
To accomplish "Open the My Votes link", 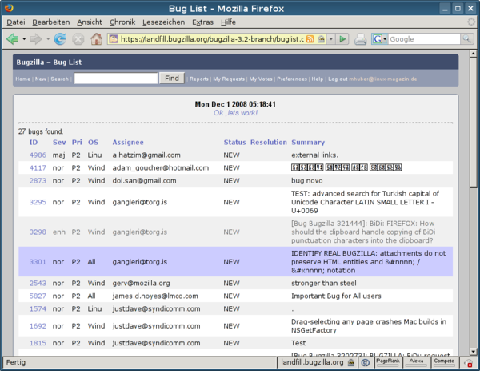I will (261, 79).
